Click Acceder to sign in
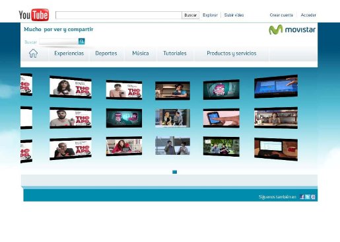 308,15
